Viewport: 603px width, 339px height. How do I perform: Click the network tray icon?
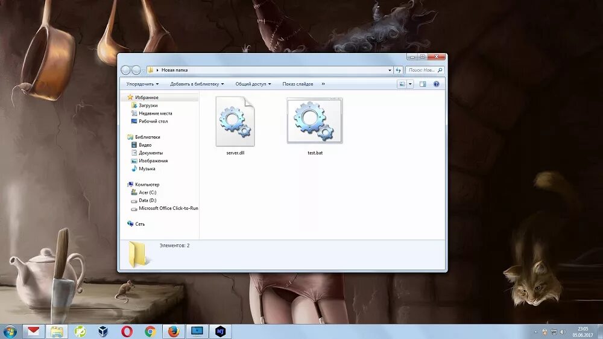coord(554,332)
